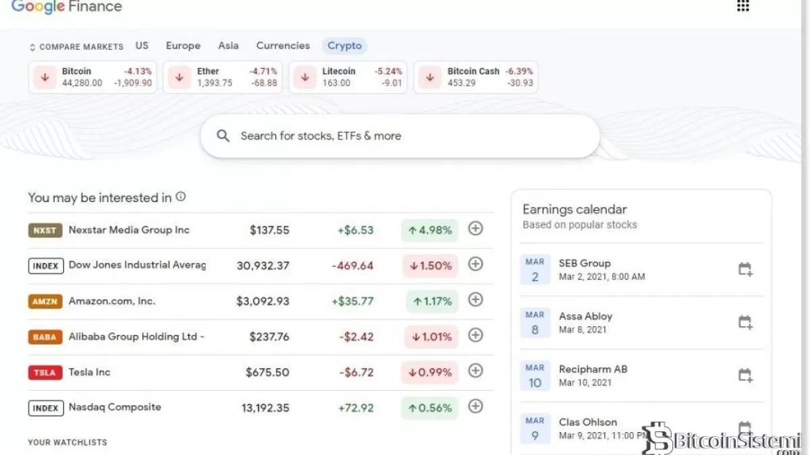Add Alibaba Group Holding to watchlist

point(475,335)
